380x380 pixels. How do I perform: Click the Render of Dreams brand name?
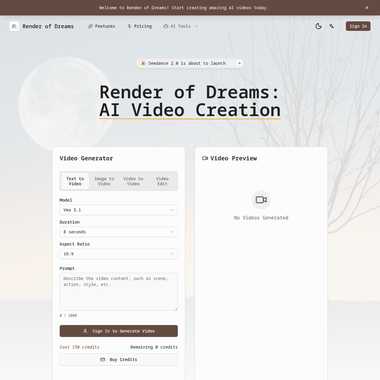coord(48,26)
